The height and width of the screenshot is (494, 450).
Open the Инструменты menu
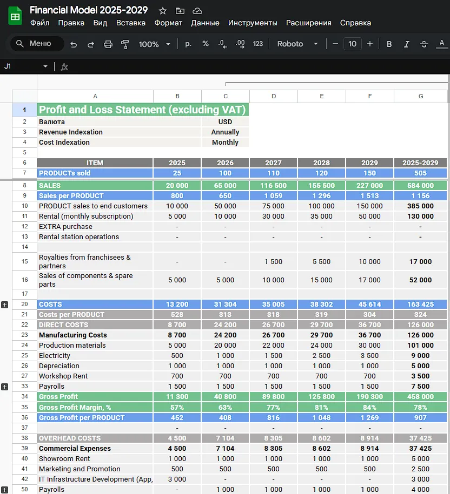click(253, 23)
